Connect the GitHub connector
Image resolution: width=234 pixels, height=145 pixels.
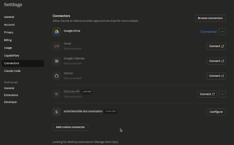coord(216,76)
